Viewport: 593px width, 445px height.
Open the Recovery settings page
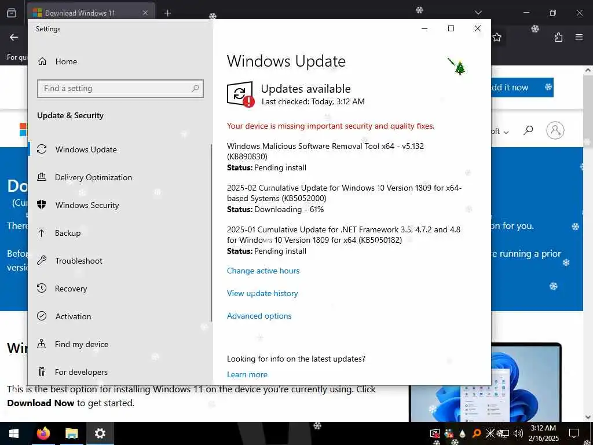71,289
